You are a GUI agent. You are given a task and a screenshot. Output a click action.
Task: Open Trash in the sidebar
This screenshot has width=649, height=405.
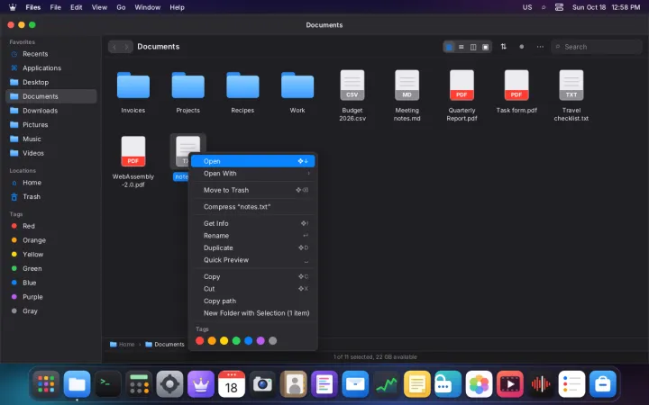[x=51, y=197]
